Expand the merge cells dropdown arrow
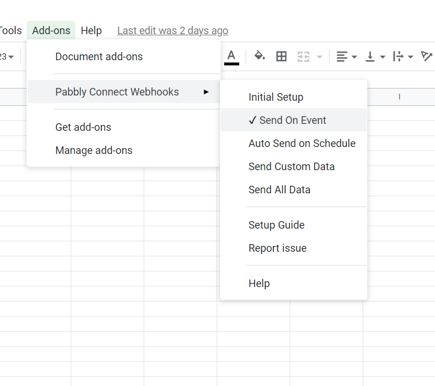435x386 pixels. click(320, 57)
